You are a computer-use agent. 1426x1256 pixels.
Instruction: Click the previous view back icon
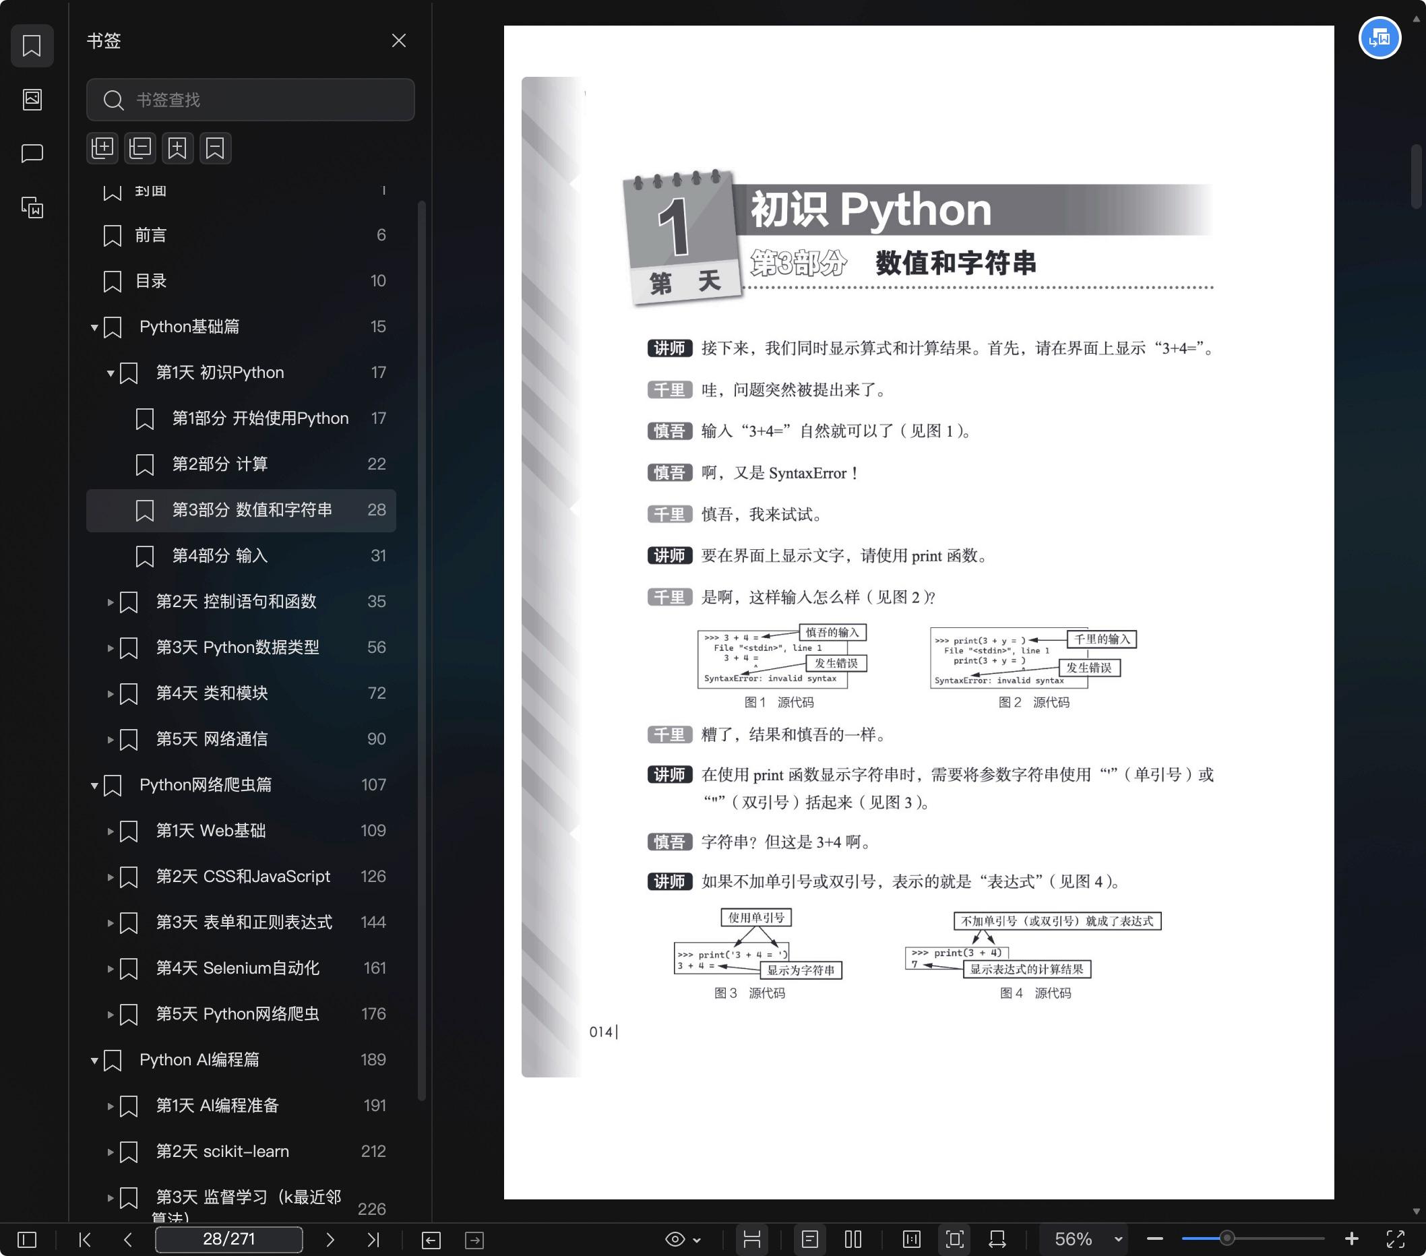pyautogui.click(x=431, y=1239)
